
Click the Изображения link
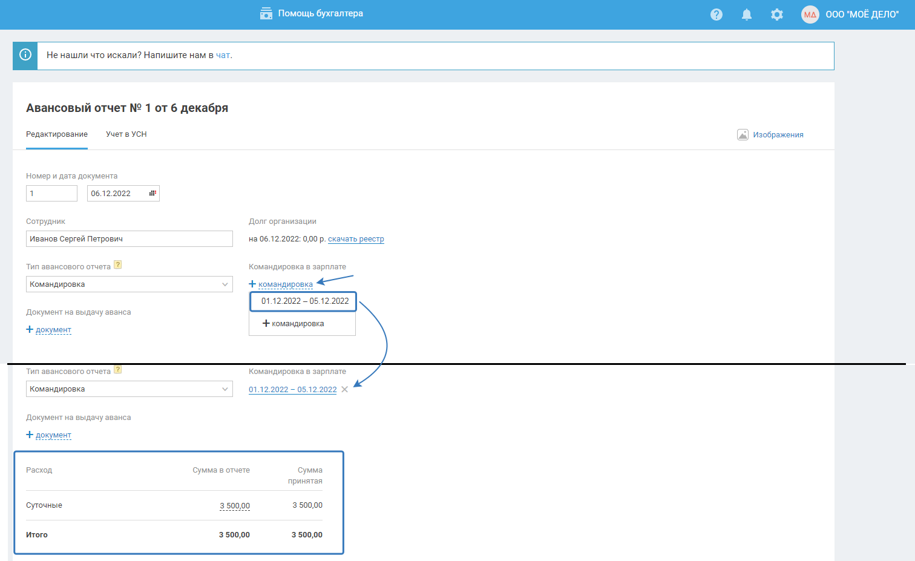click(778, 135)
